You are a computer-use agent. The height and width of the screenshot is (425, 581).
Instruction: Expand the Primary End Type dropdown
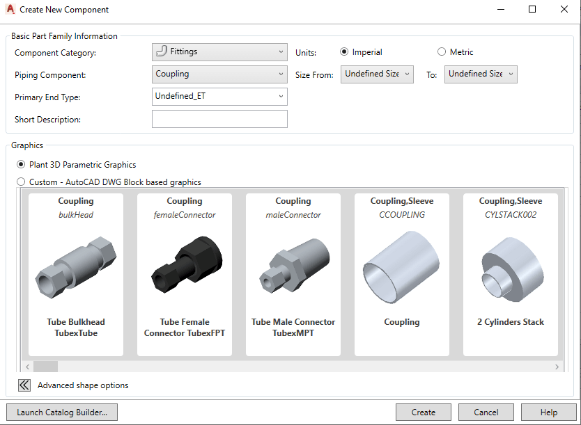click(219, 97)
